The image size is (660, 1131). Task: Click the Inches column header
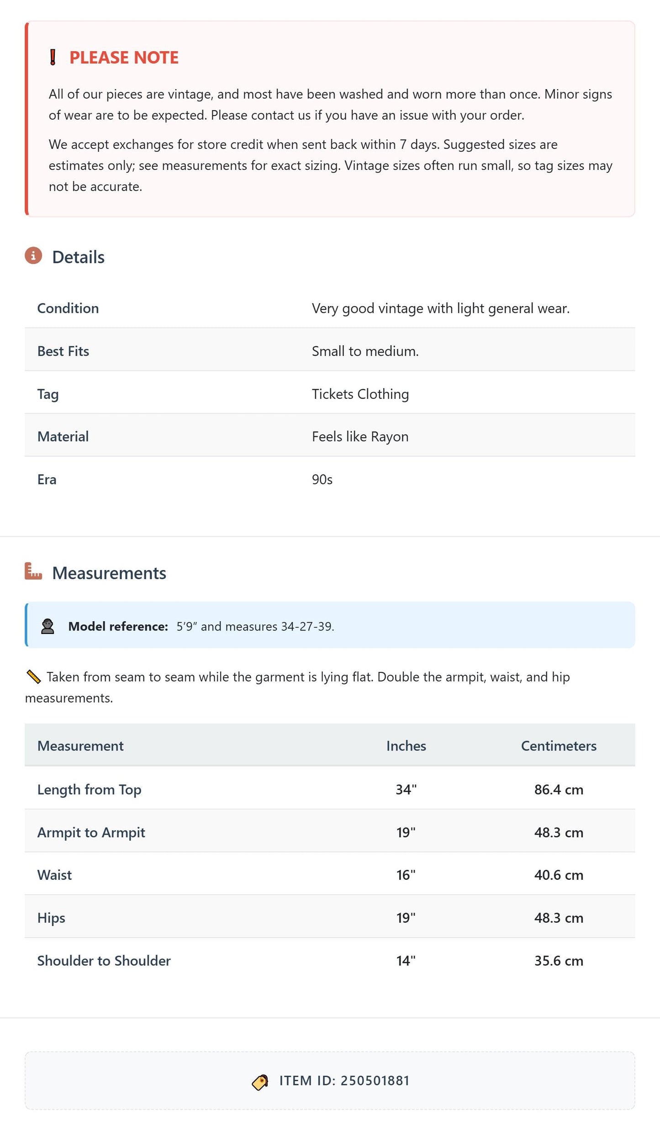[406, 746]
